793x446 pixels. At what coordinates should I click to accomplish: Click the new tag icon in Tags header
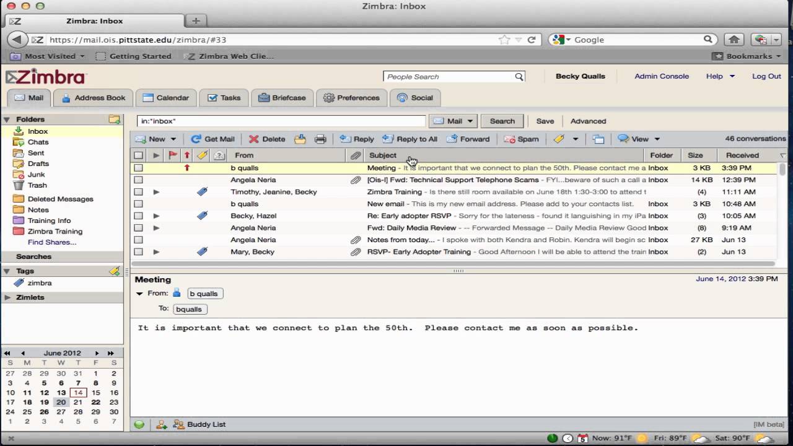[x=114, y=271]
